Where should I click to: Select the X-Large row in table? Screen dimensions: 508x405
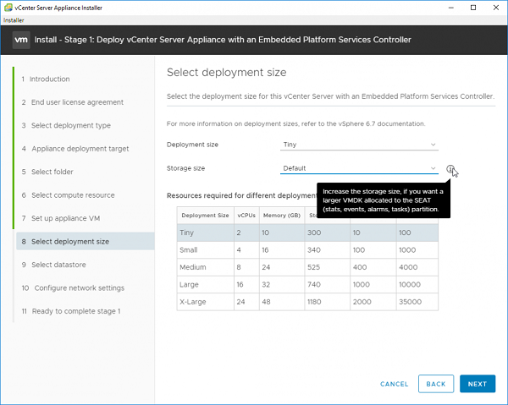[x=307, y=302]
